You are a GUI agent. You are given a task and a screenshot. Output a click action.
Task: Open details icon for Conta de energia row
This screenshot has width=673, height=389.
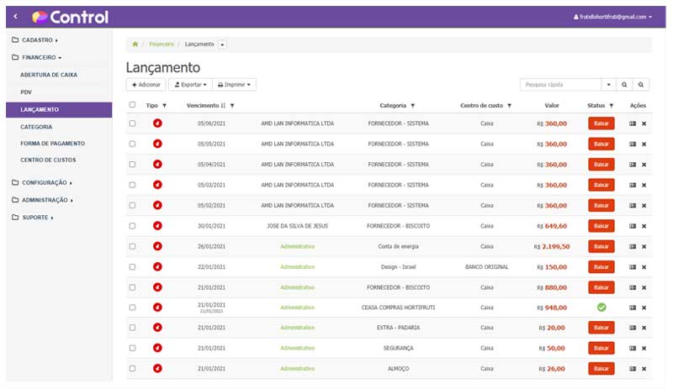pyautogui.click(x=633, y=246)
